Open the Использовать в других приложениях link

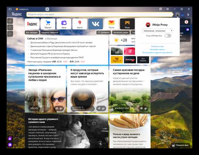pos(157,52)
